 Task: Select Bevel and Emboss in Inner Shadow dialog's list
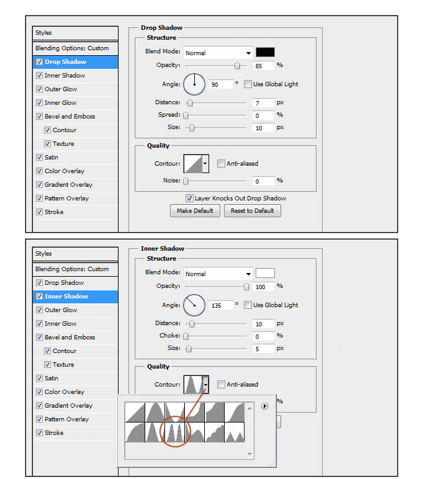(x=70, y=338)
